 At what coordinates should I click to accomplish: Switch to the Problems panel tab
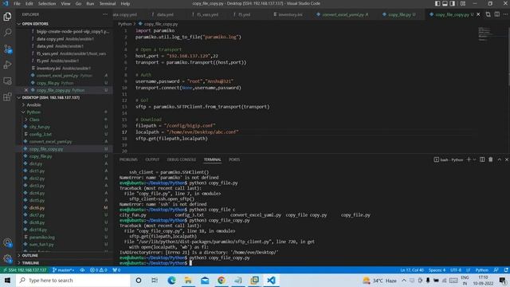click(x=128, y=159)
